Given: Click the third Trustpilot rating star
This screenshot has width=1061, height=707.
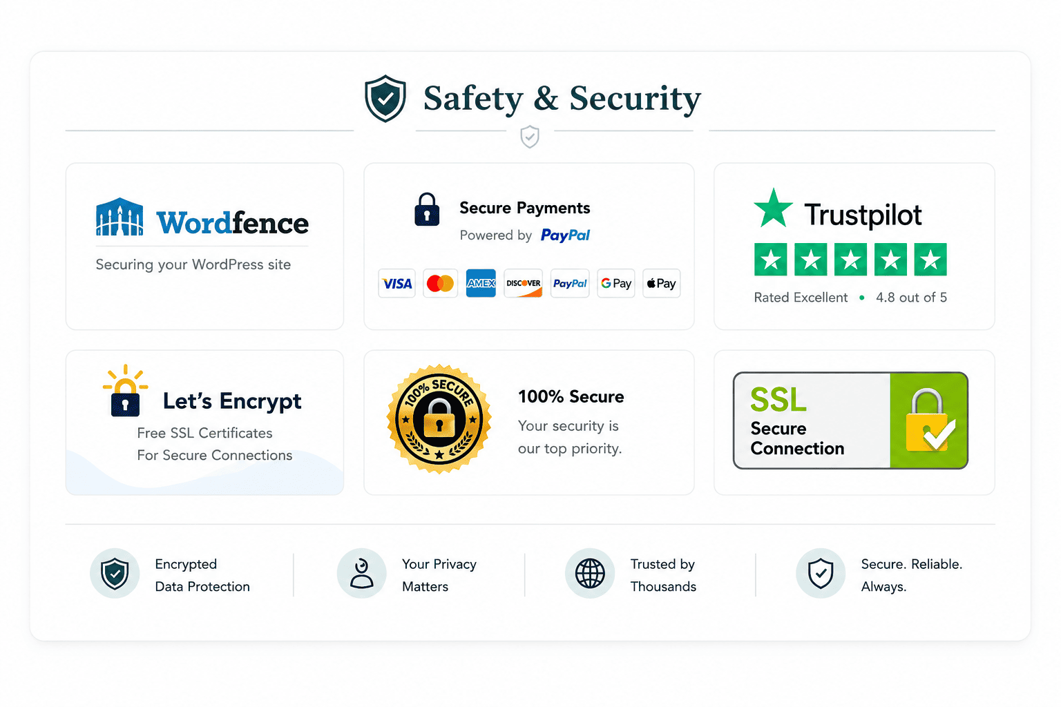Looking at the screenshot, I should pyautogui.click(x=850, y=260).
